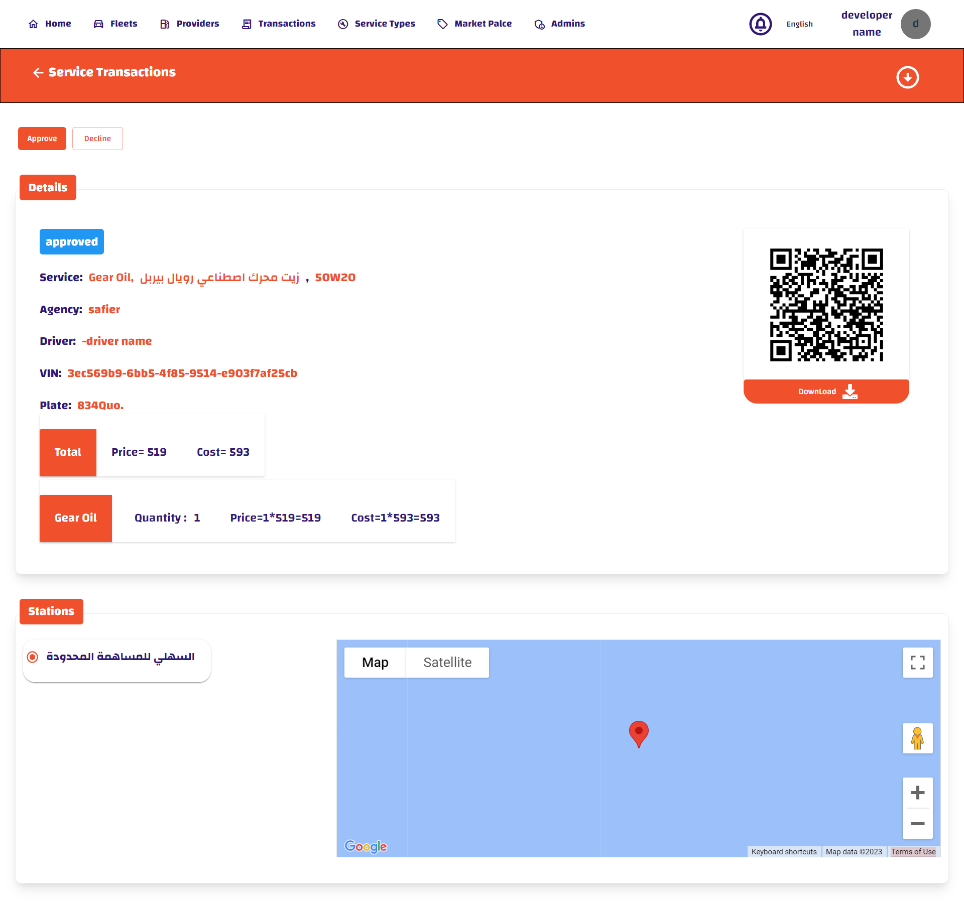Zoom in on the map

[917, 793]
